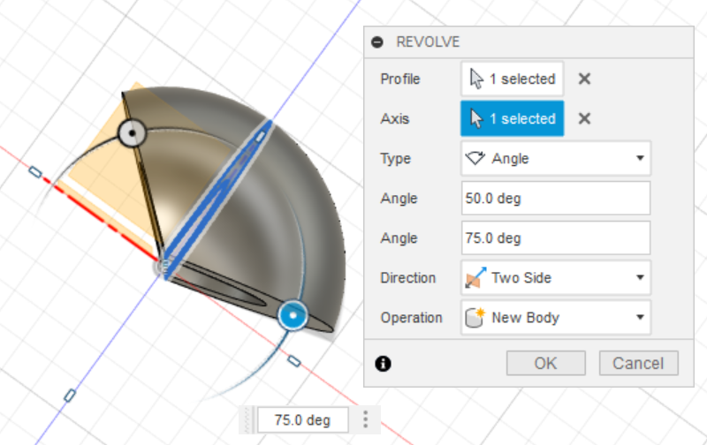
Task: Confirm the revolve with OK
Action: (x=545, y=363)
